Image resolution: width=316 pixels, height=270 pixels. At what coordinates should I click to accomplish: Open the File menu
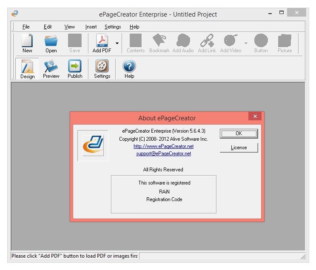26,27
